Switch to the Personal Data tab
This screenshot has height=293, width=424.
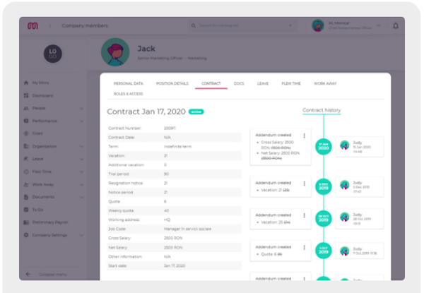tap(128, 83)
